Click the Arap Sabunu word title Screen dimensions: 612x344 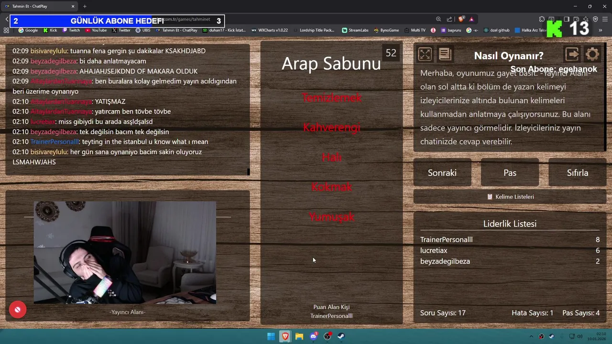click(x=331, y=64)
